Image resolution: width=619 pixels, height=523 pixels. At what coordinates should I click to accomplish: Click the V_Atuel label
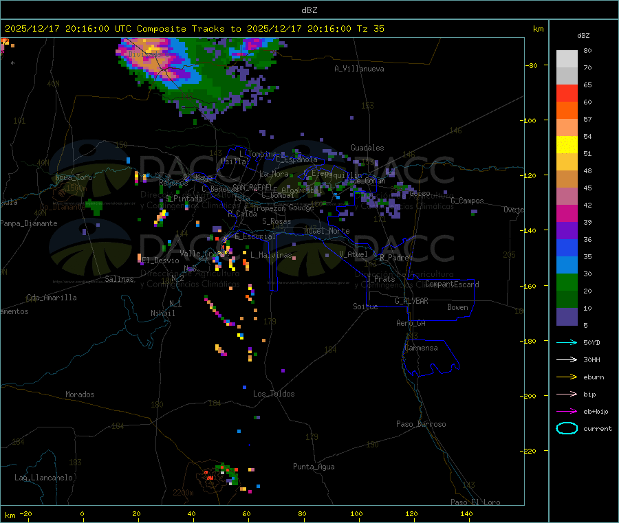pyautogui.click(x=354, y=254)
